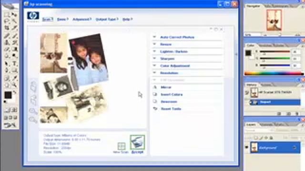Screen dimensions: 305x171
Task: Toggle Mirror option in scan tools
Action: tap(166, 87)
